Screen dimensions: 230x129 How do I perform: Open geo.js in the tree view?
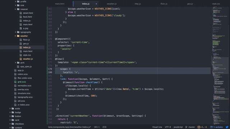tap(26, 44)
